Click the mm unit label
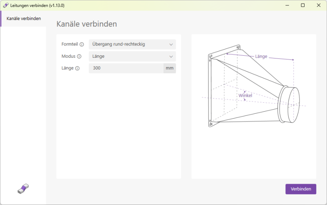This screenshot has width=327, height=205. 170,68
